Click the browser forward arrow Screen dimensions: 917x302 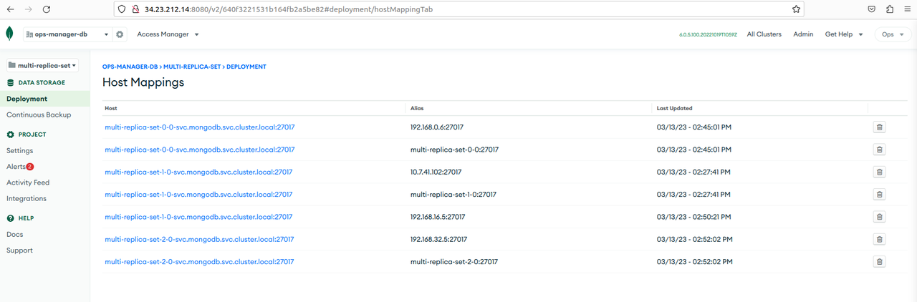pos(29,9)
